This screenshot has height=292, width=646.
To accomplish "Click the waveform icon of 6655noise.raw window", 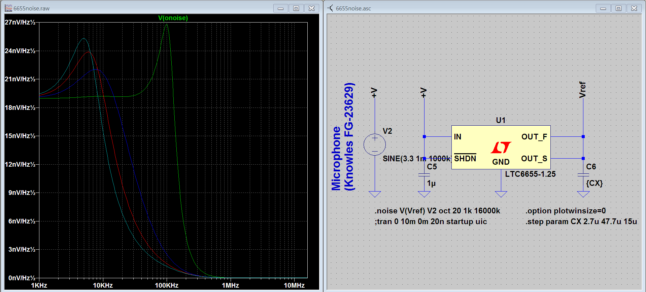I will click(x=8, y=8).
